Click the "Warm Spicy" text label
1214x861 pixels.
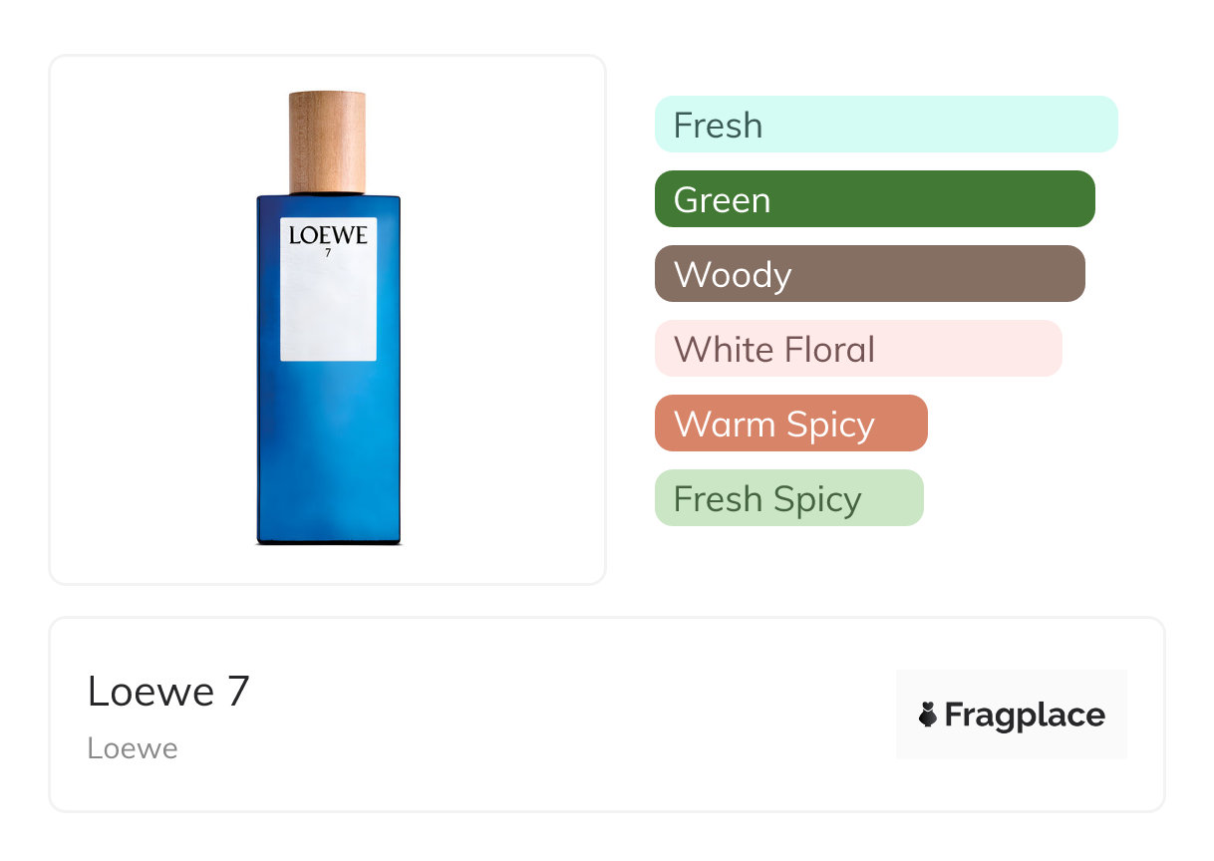[x=774, y=425]
